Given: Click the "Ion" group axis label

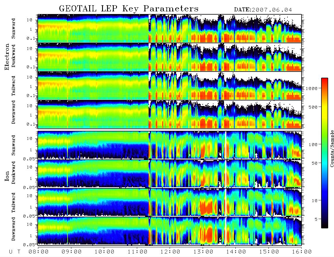Looking at the screenshot, I should coord(7,176).
